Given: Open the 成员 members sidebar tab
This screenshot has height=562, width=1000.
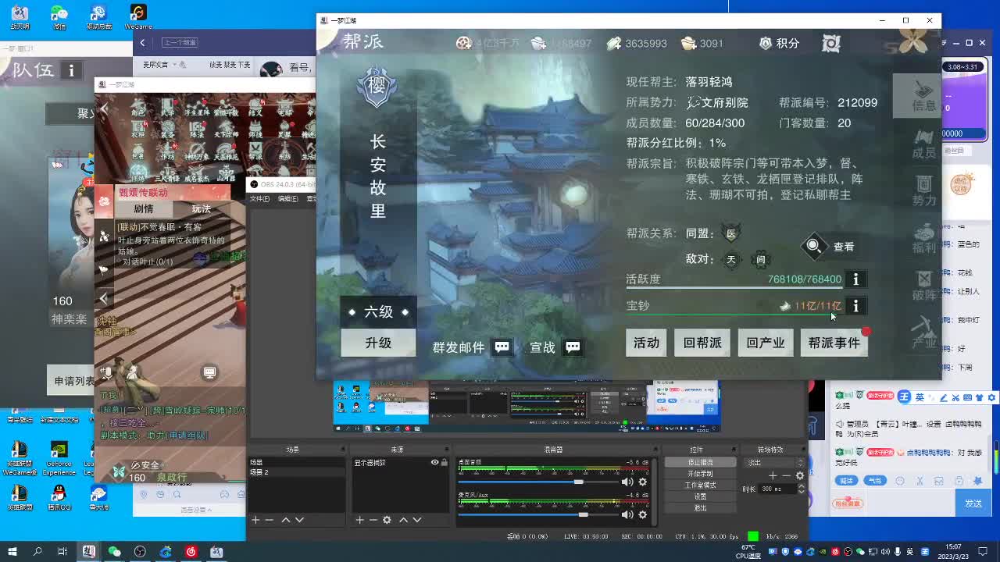Looking at the screenshot, I should pyautogui.click(x=923, y=144).
